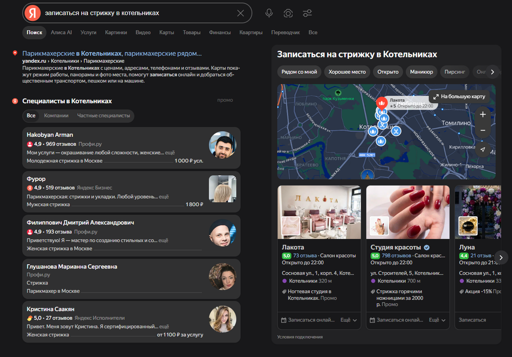Open На большую карту expanded map
Screen dimensions: 512x357
(459, 96)
